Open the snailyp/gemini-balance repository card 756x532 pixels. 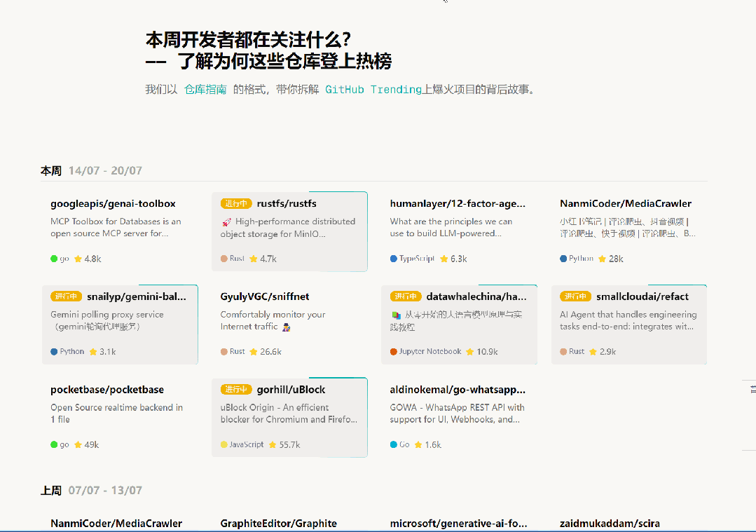point(120,324)
